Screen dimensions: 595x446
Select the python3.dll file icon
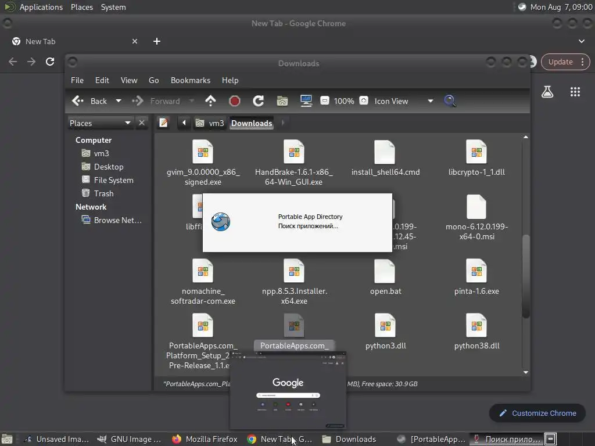tap(385, 326)
